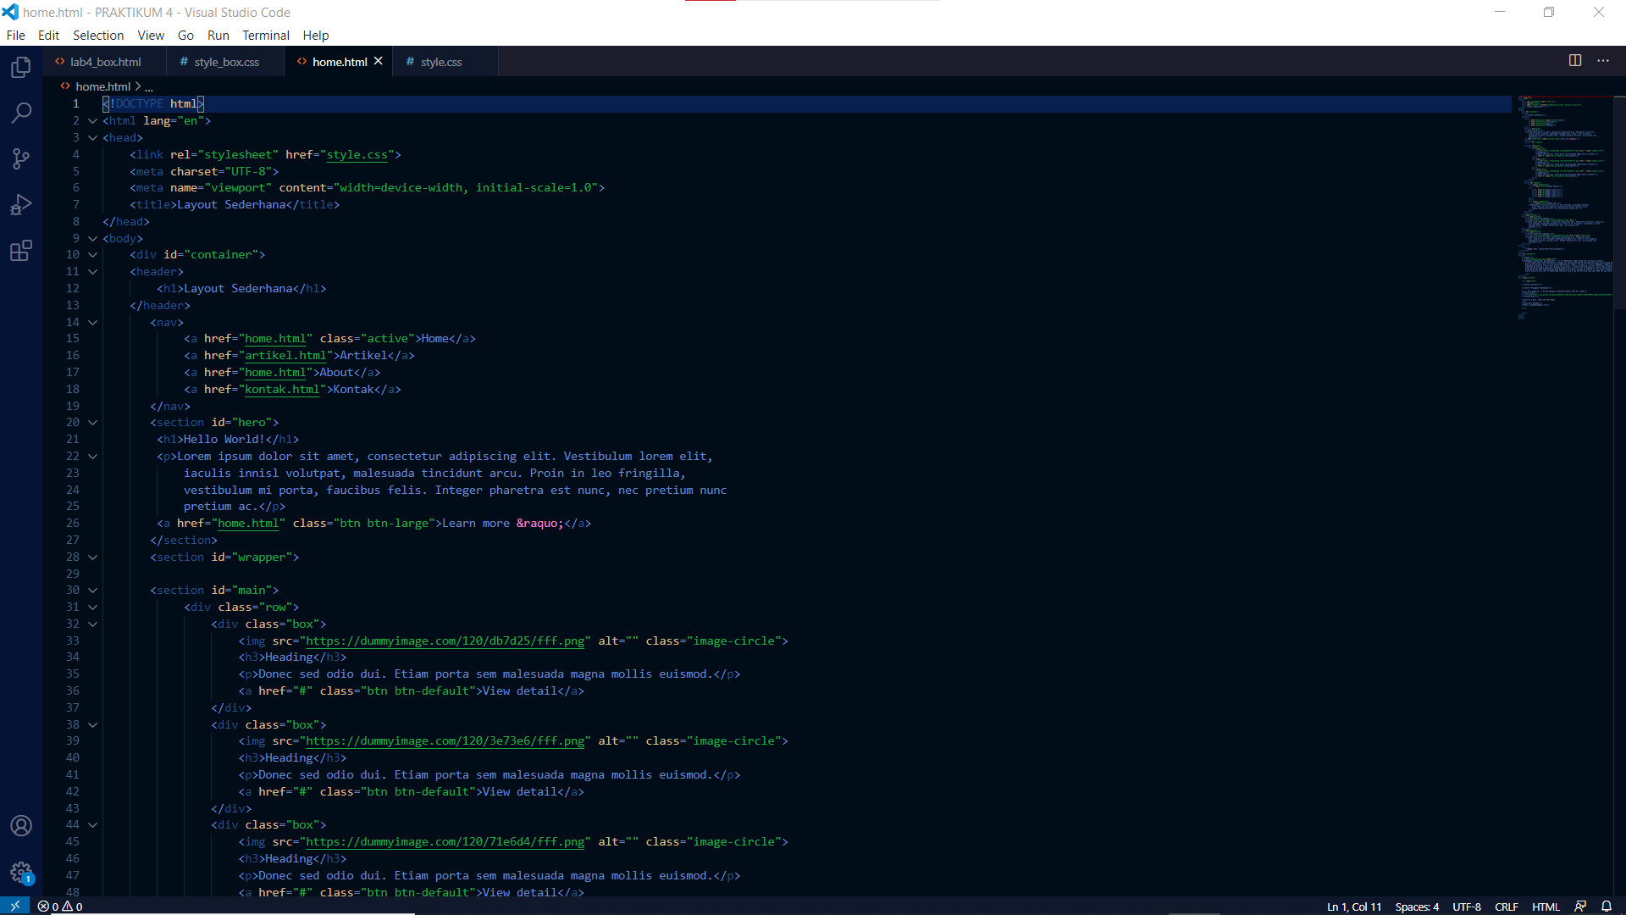
Task: Open the Search view icon
Action: pyautogui.click(x=21, y=113)
